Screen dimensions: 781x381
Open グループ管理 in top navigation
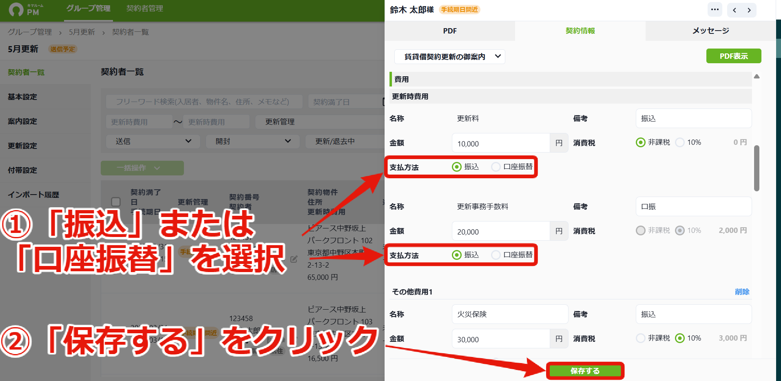[88, 9]
